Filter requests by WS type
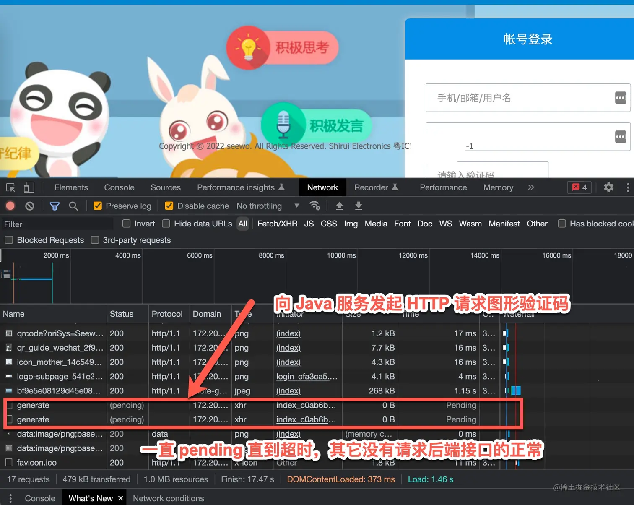The width and height of the screenshot is (634, 505). tap(446, 224)
